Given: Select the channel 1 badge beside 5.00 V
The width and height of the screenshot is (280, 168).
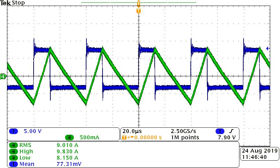Looking at the screenshot, I should click(14, 131).
